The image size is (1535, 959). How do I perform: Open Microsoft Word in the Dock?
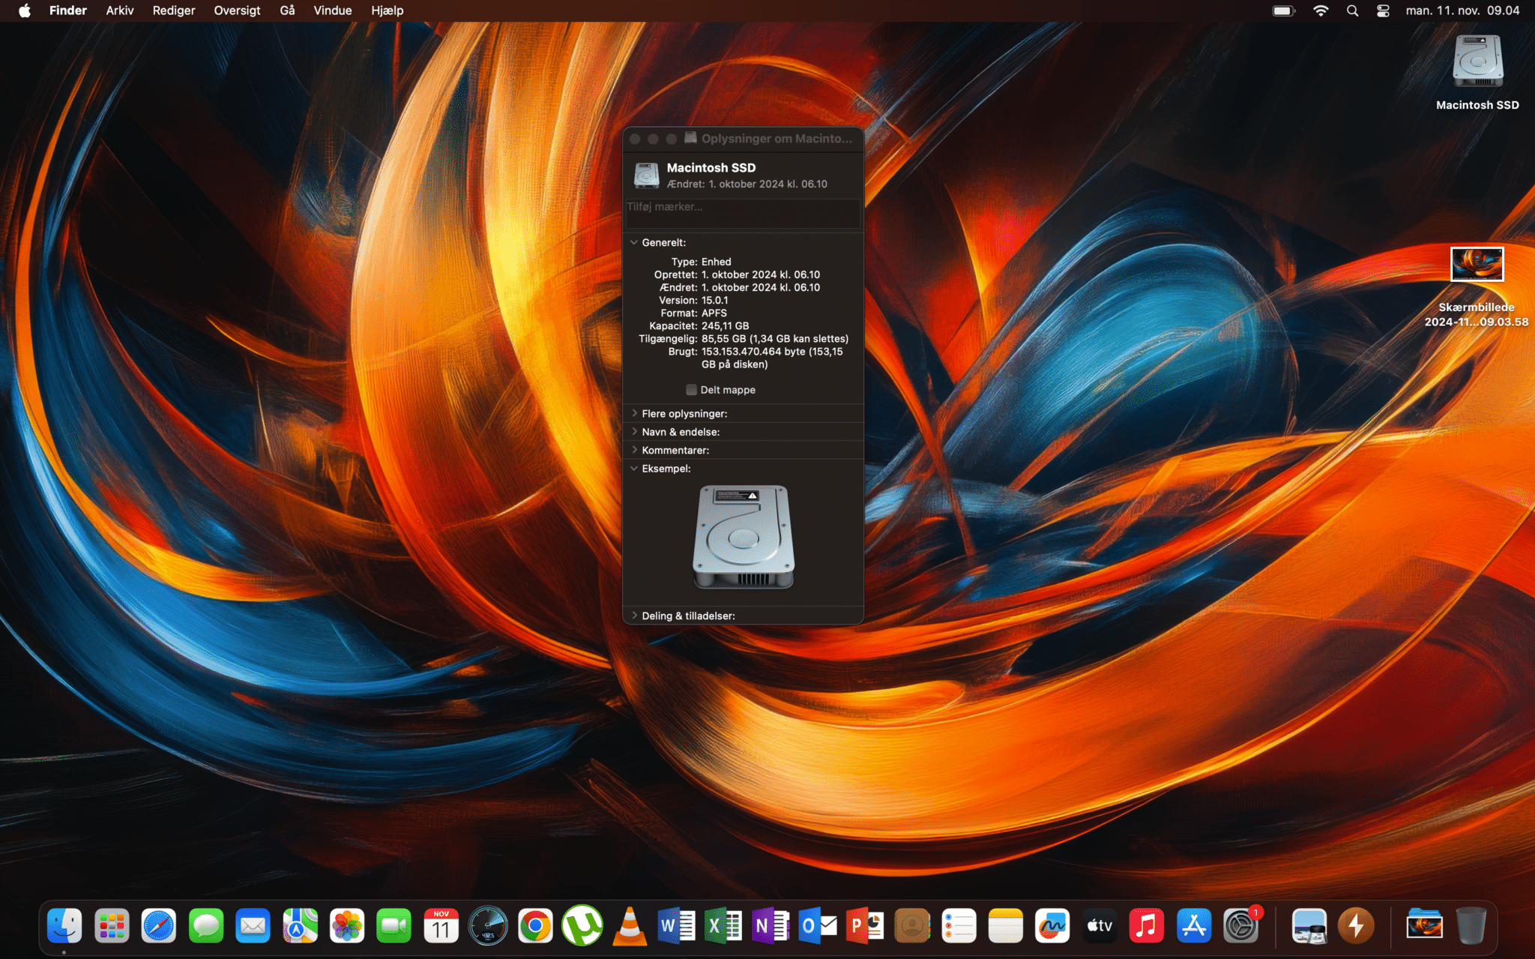click(677, 926)
